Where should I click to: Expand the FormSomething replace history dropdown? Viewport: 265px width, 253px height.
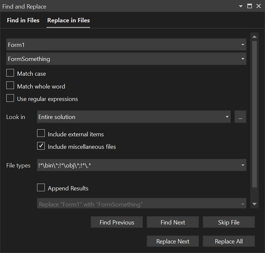(x=243, y=59)
